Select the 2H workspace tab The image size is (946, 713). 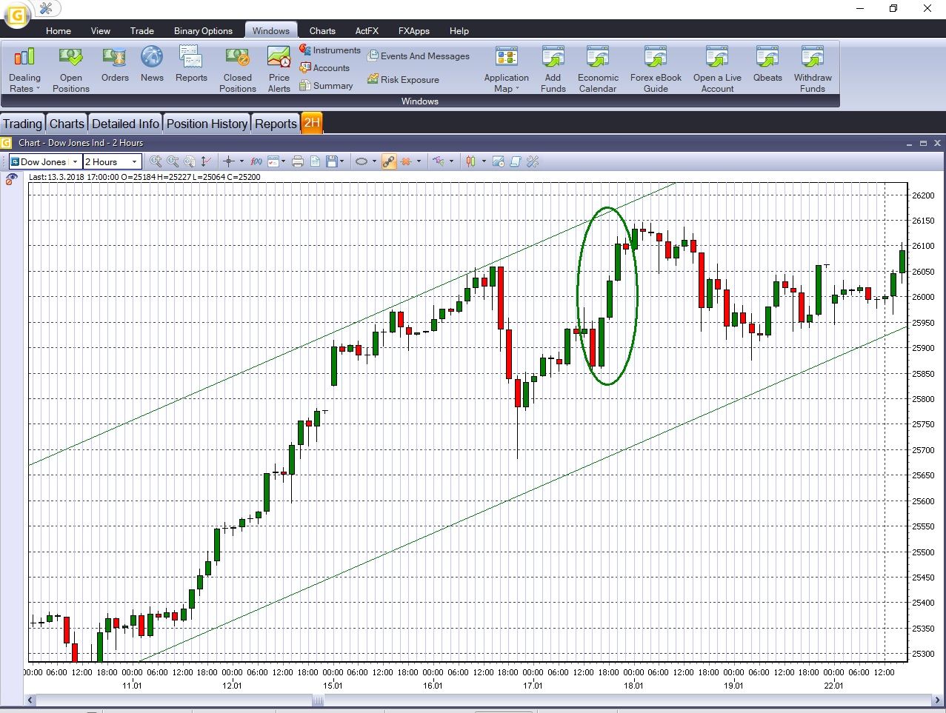point(312,123)
